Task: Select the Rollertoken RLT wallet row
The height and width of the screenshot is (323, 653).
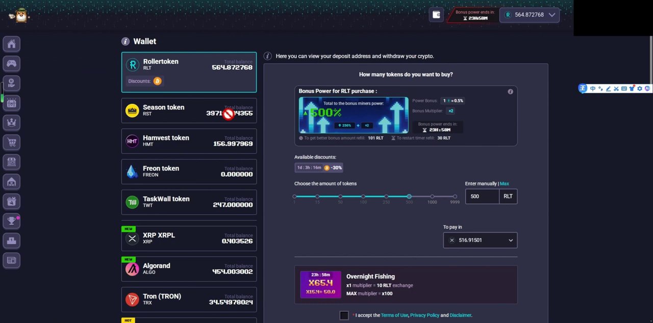Action: 189,72
